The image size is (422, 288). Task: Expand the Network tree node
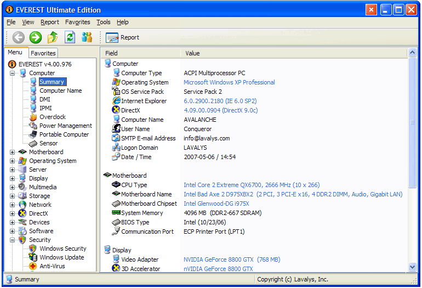(x=12, y=205)
